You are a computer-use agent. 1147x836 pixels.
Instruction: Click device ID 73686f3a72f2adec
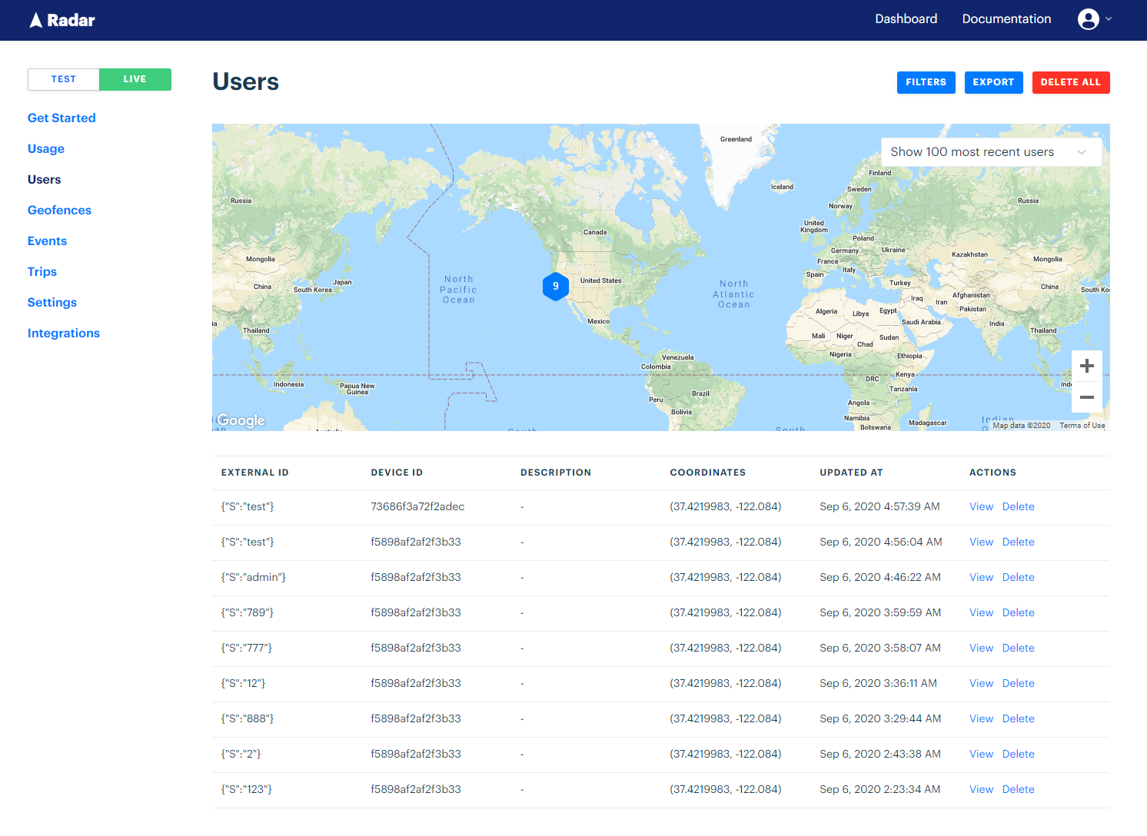click(417, 506)
